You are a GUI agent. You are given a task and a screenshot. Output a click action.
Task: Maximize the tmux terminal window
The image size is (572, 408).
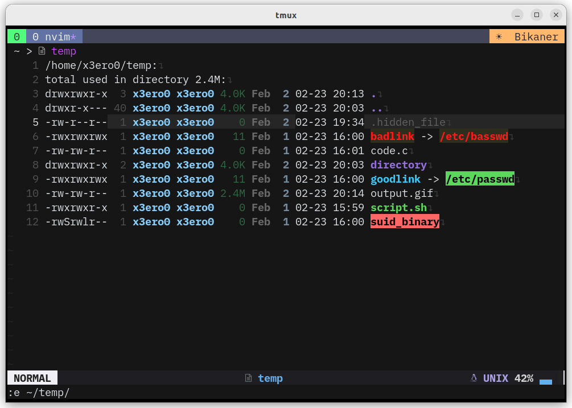click(537, 15)
